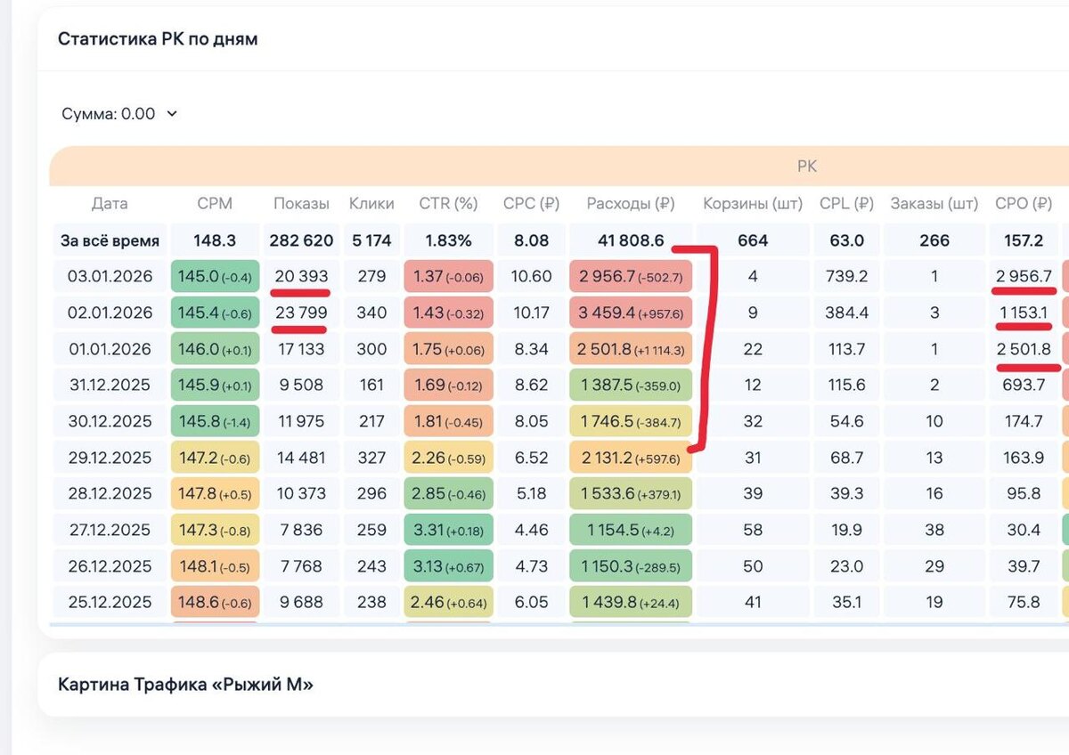Image resolution: width=1069 pixels, height=755 pixels.
Task: Sort table by CTR (%) header
Action: [x=448, y=204]
